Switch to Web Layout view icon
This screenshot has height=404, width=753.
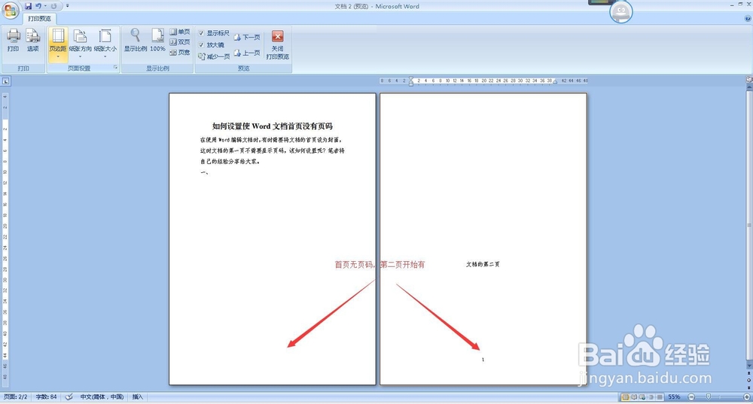pos(642,396)
